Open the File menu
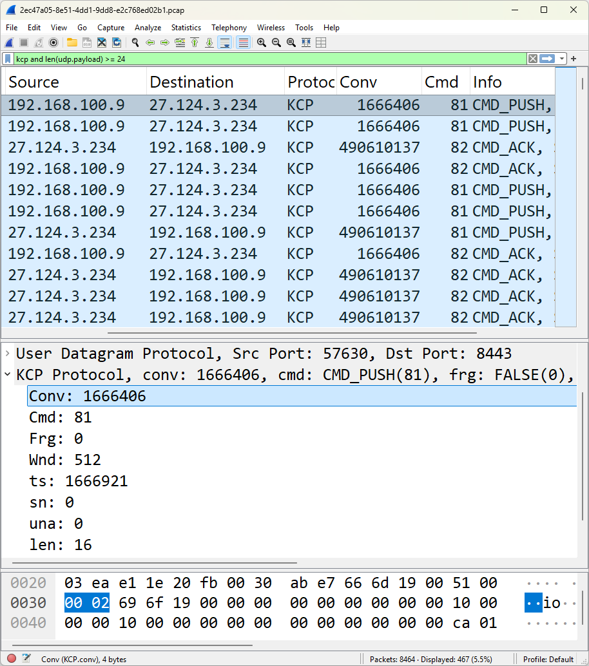Image resolution: width=589 pixels, height=666 pixels. pyautogui.click(x=12, y=28)
